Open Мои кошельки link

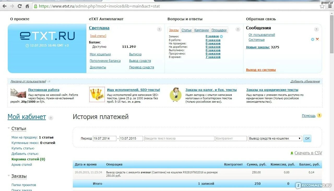click(100, 54)
